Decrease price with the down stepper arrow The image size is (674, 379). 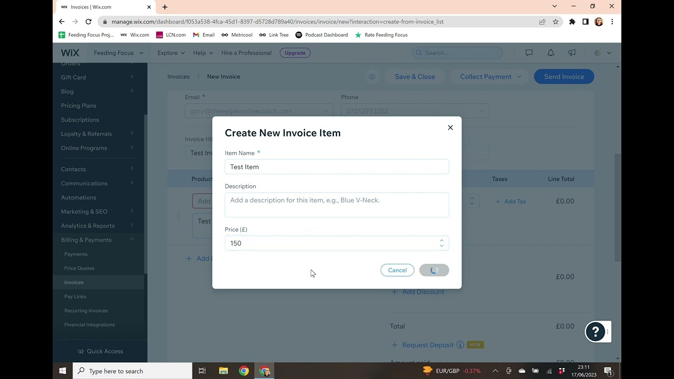(x=441, y=246)
